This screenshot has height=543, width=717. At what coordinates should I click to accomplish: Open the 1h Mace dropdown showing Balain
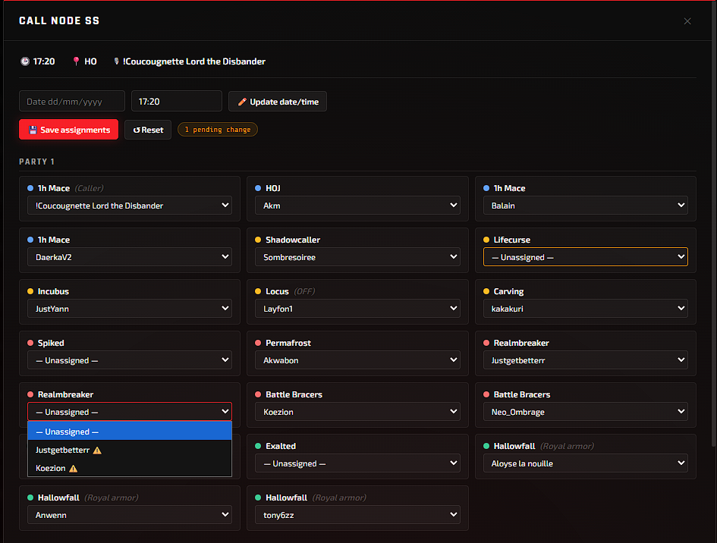point(585,206)
